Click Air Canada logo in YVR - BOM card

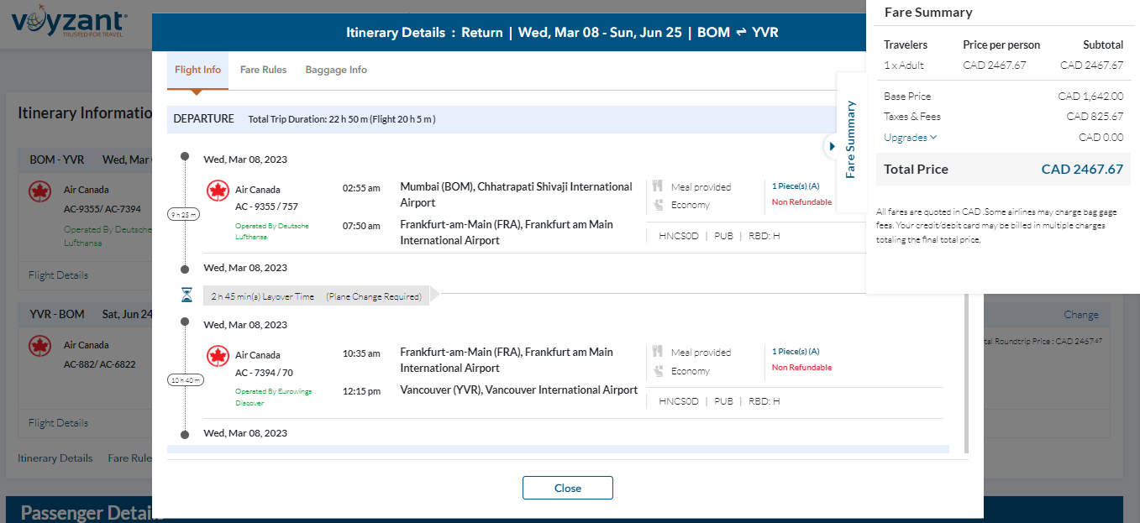click(39, 345)
